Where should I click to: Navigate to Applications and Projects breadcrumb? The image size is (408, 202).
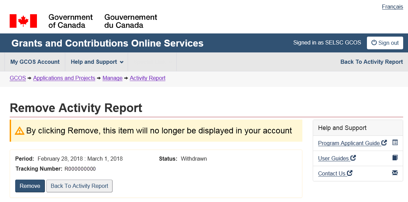coord(64,78)
